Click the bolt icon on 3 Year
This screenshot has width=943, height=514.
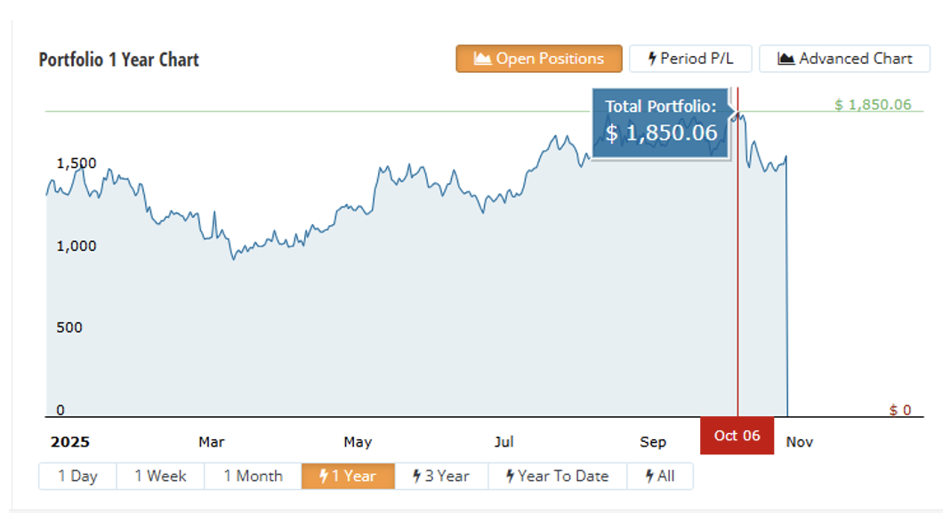pyautogui.click(x=416, y=477)
